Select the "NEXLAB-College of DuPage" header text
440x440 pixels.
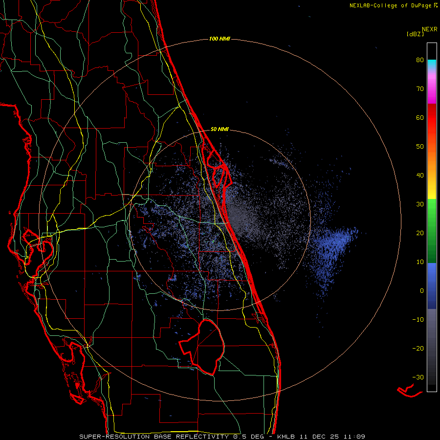[x=391, y=5]
